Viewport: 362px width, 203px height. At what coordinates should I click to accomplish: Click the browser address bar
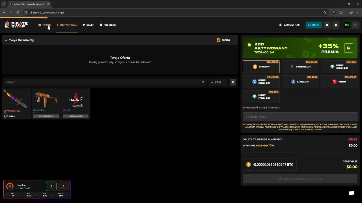175,12
